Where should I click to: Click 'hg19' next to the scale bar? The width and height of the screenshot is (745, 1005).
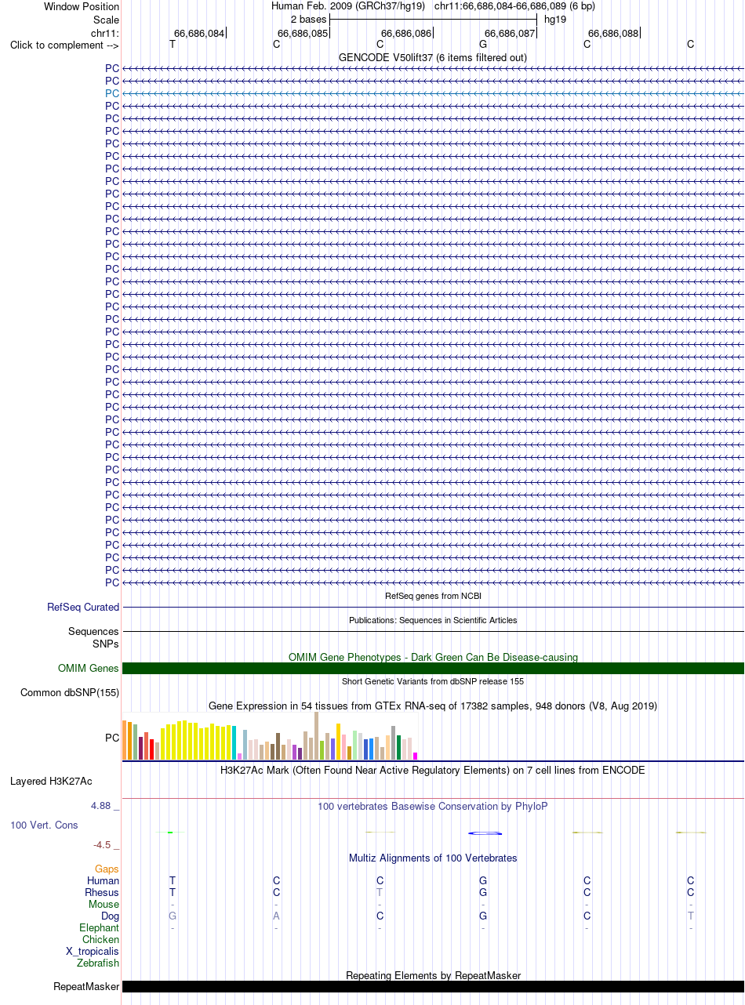[555, 20]
